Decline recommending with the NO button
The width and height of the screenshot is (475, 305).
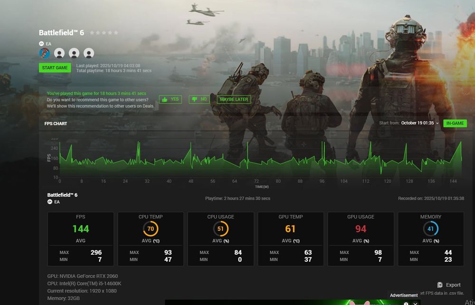[199, 99]
